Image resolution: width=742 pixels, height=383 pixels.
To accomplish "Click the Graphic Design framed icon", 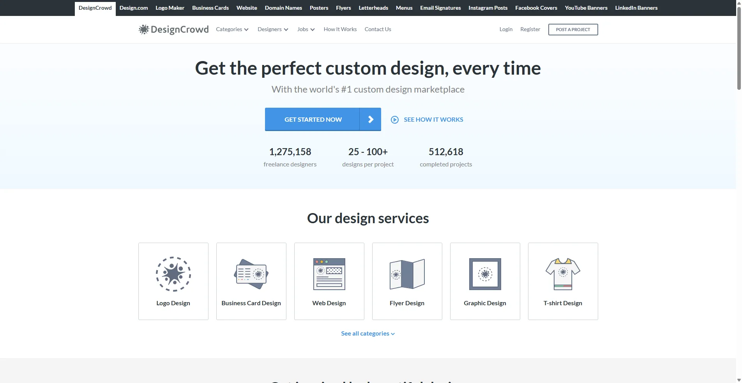I will click(485, 274).
